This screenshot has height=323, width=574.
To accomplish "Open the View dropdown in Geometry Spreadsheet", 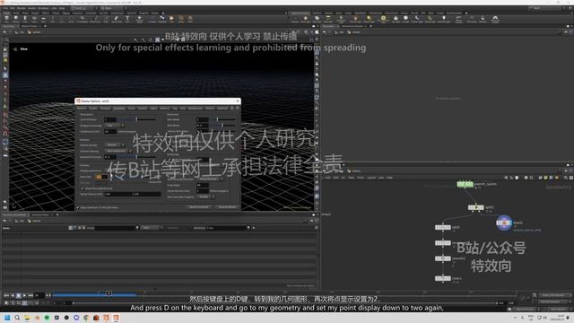I will click(x=151, y=228).
